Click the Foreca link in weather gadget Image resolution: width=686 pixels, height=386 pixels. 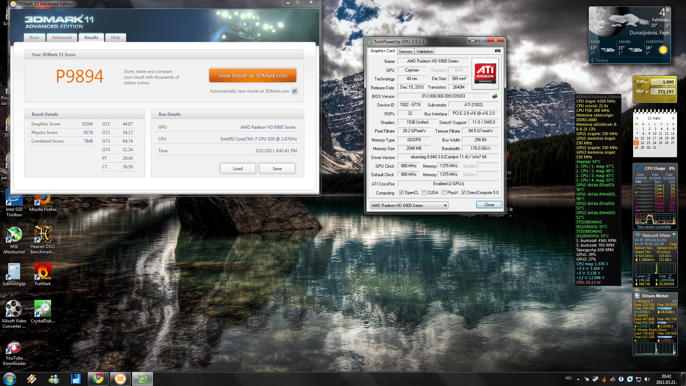(600, 60)
